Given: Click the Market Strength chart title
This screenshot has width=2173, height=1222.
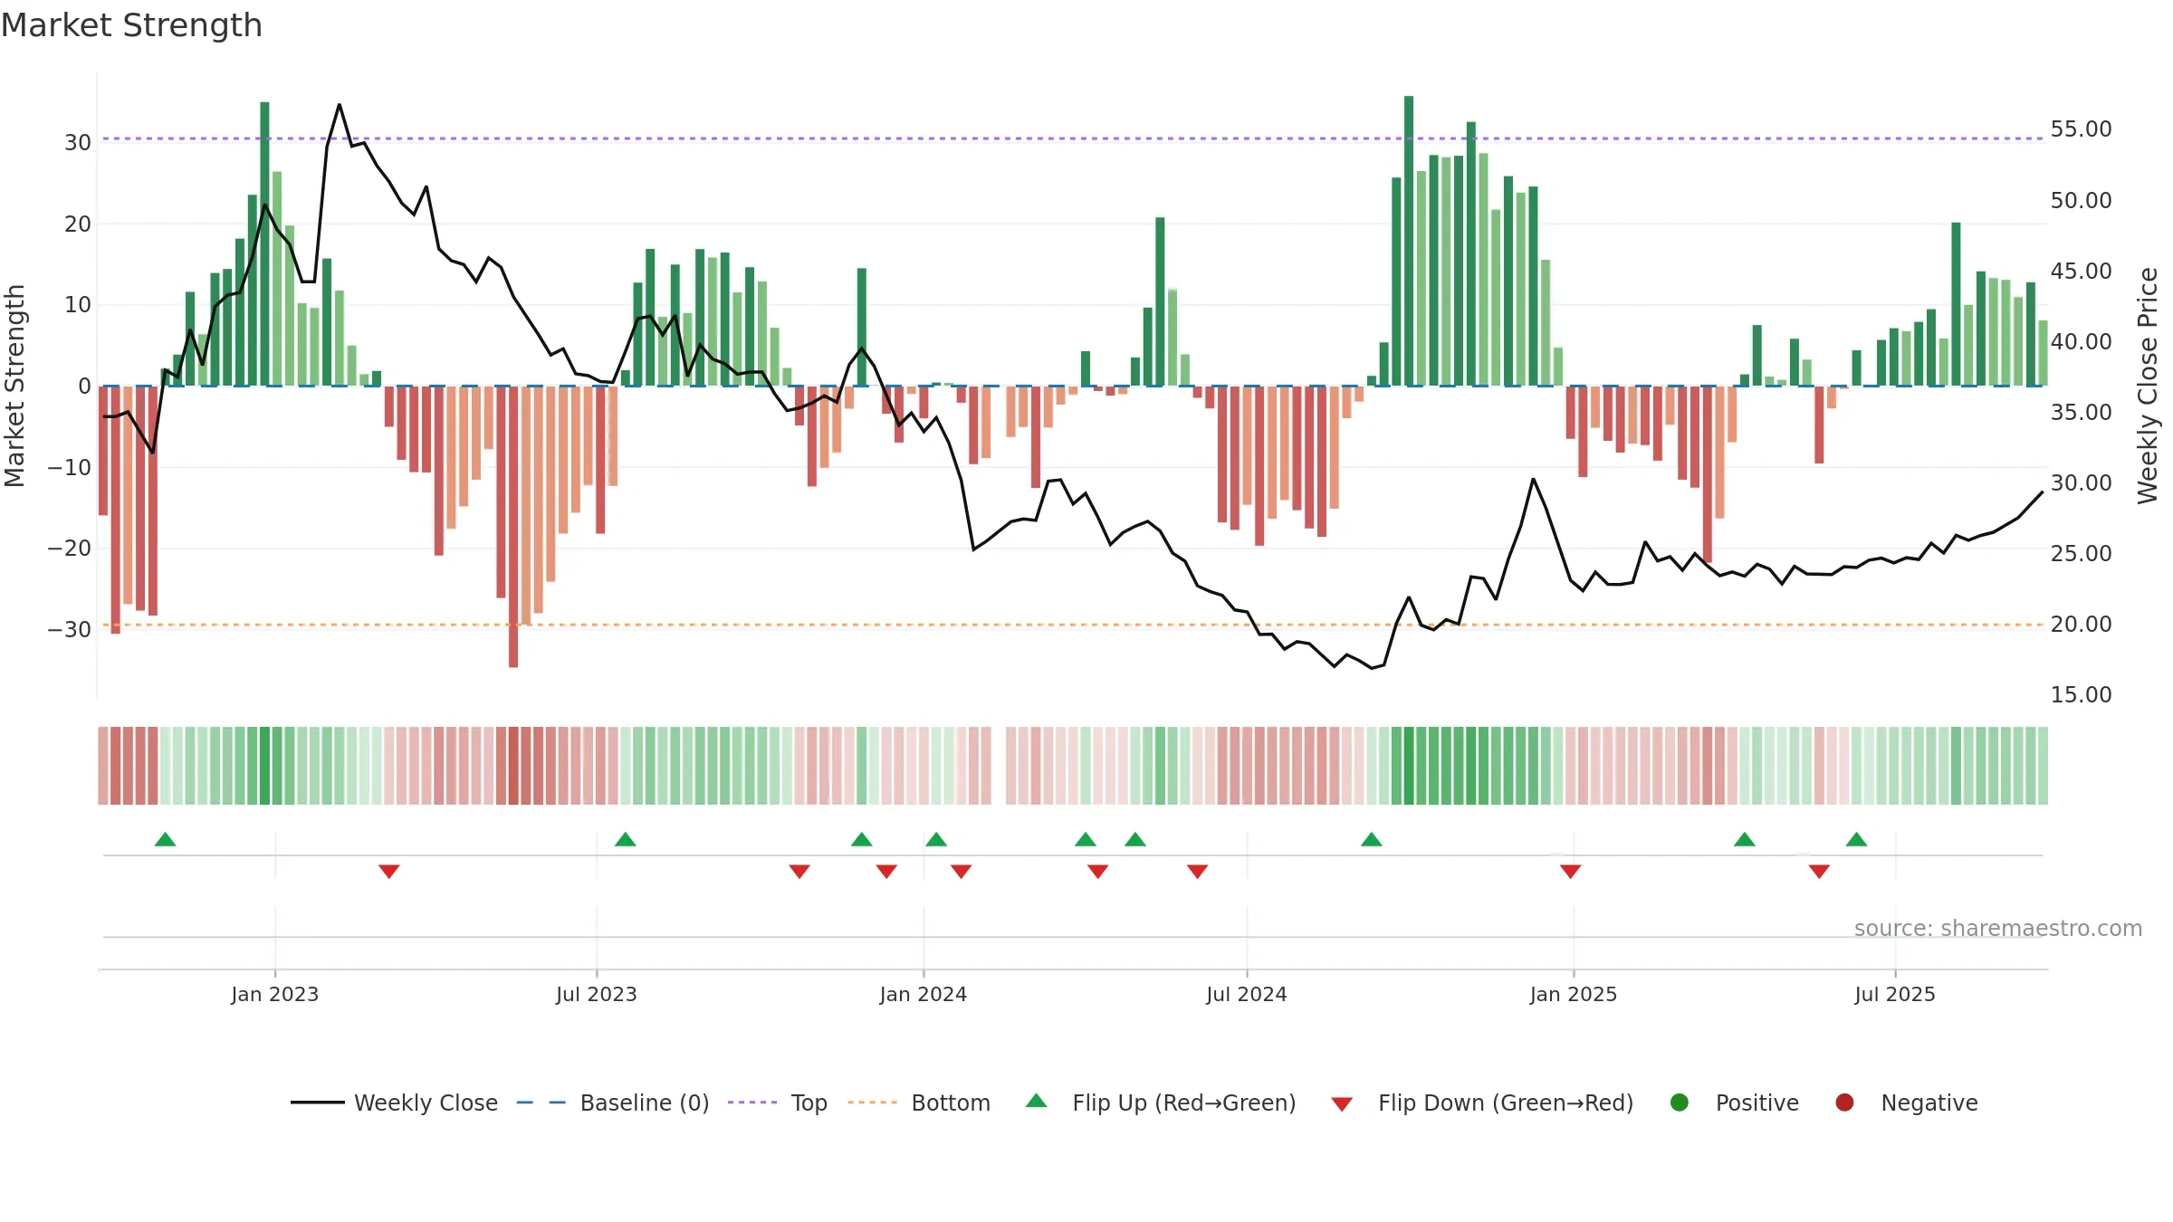Looking at the screenshot, I should point(131,25).
